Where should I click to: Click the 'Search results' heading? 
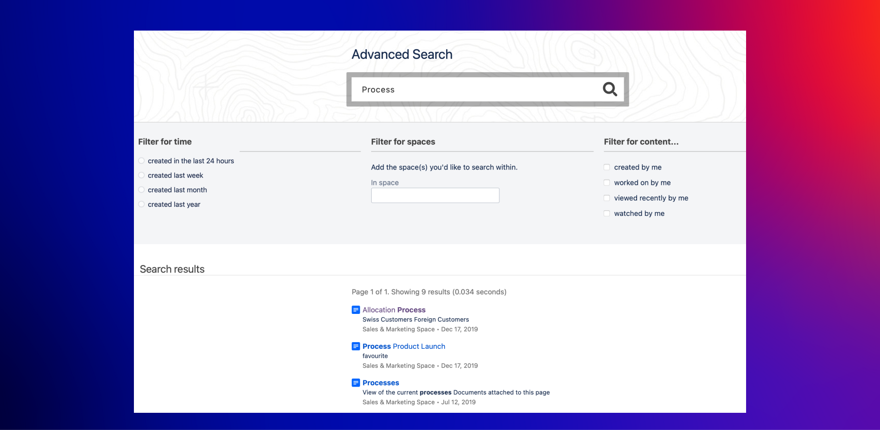point(172,269)
